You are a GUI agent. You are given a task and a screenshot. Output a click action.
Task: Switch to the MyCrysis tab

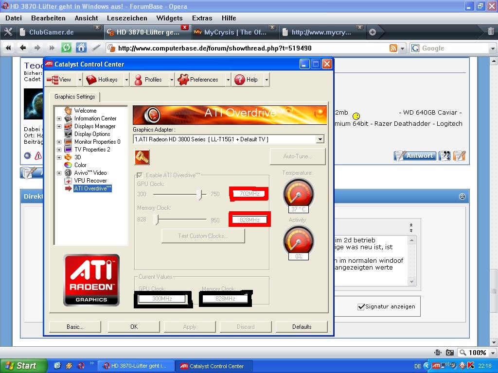pyautogui.click(x=234, y=32)
